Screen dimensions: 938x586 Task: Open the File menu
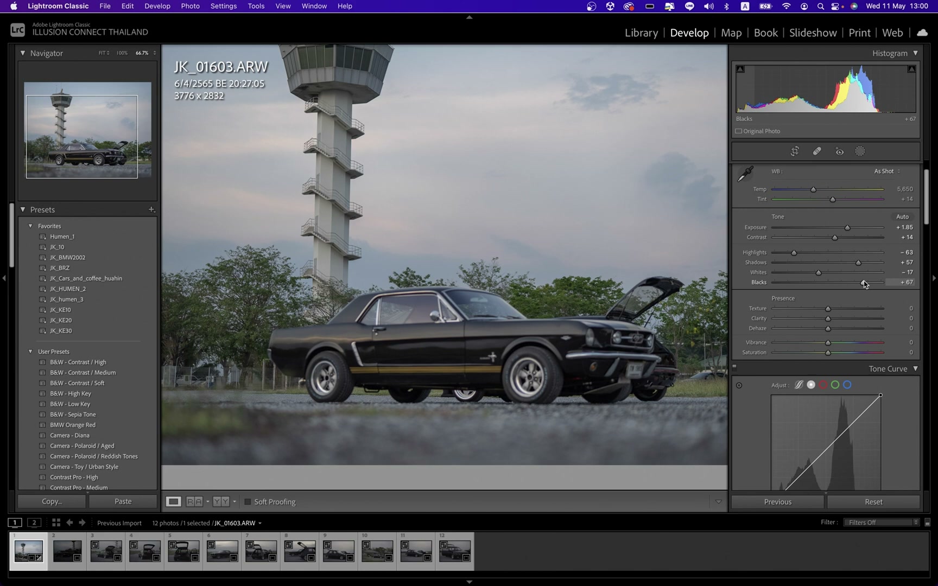pos(105,7)
